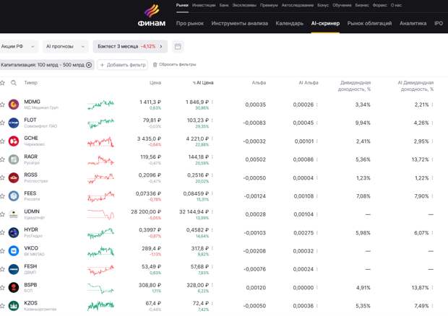This screenshot has height=316, width=448.
Task: Click the BSPB company logo
Action: [x=14, y=287]
